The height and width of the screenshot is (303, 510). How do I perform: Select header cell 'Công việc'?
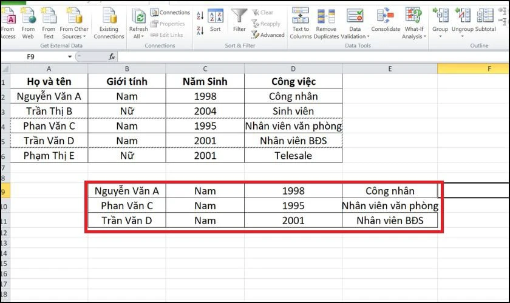click(293, 81)
